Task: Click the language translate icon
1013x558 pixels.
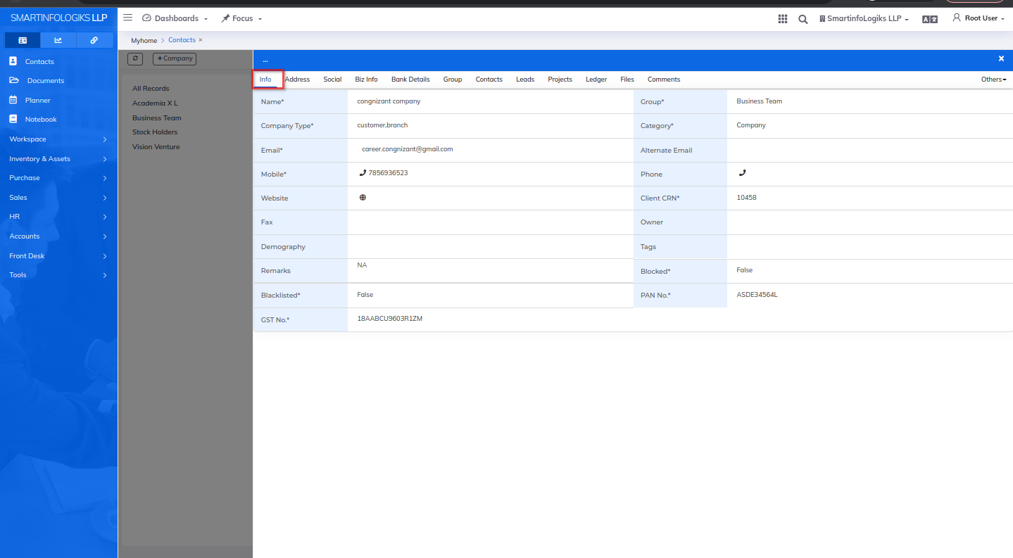Action: pyautogui.click(x=929, y=19)
